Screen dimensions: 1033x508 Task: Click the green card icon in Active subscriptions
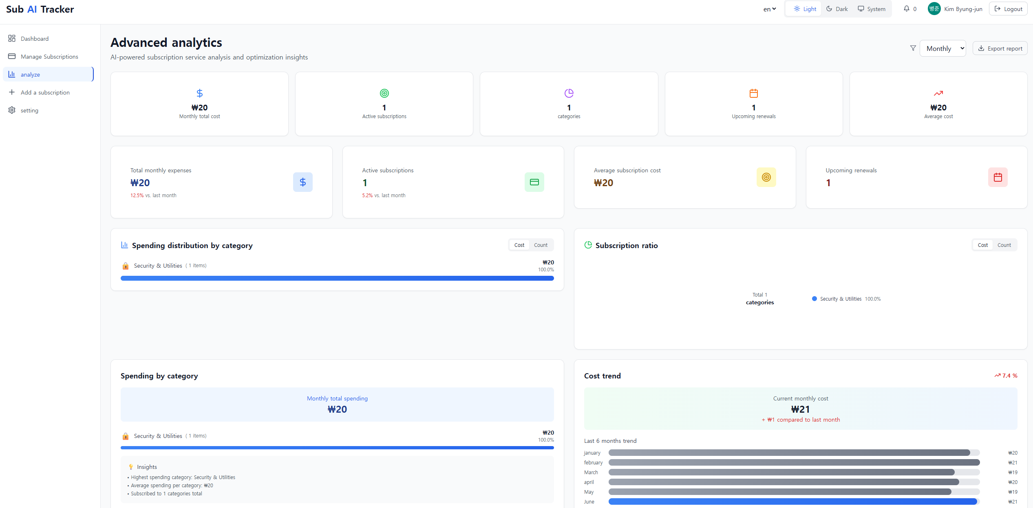pos(534,182)
